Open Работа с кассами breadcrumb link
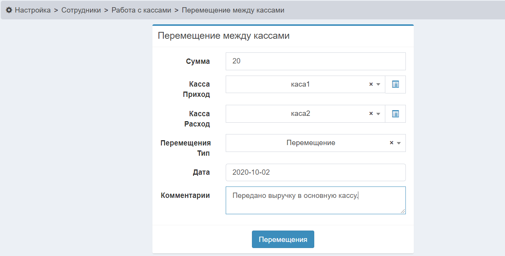505x256 pixels. click(141, 10)
